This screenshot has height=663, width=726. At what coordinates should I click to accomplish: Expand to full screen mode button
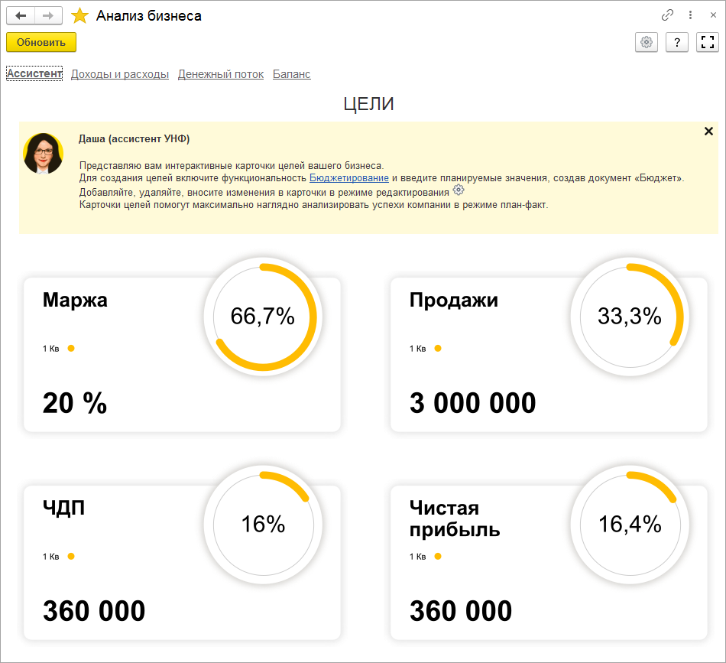coord(708,43)
